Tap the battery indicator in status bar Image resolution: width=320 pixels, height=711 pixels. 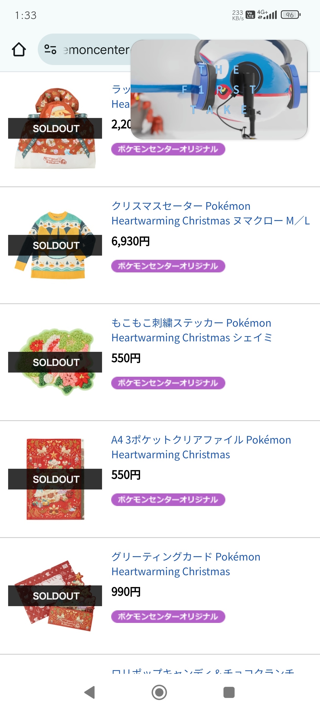pyautogui.click(x=290, y=15)
